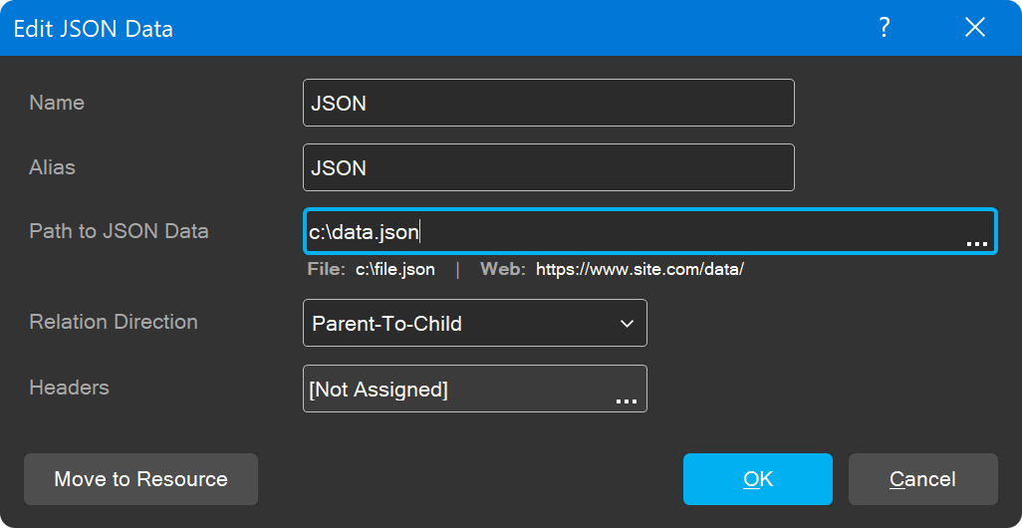Click the Alias label
1022x528 pixels.
(x=52, y=167)
